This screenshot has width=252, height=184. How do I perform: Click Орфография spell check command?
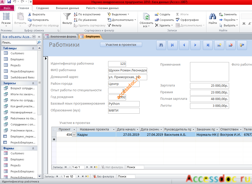point(187,20)
